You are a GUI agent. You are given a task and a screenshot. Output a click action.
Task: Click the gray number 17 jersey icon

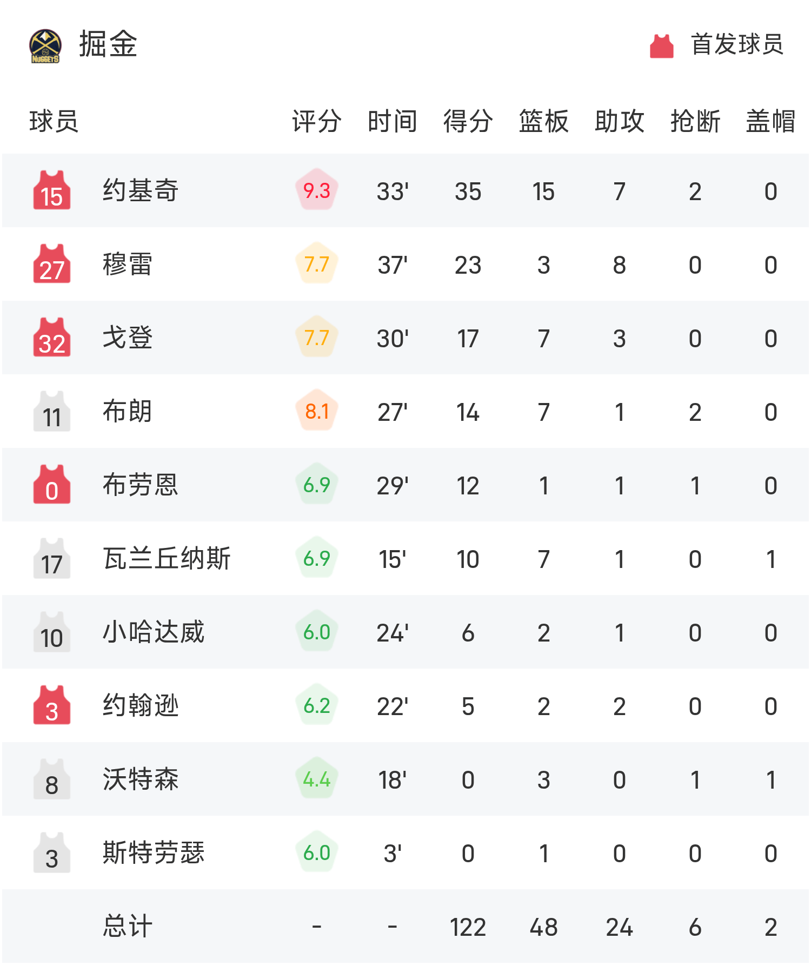coord(52,558)
